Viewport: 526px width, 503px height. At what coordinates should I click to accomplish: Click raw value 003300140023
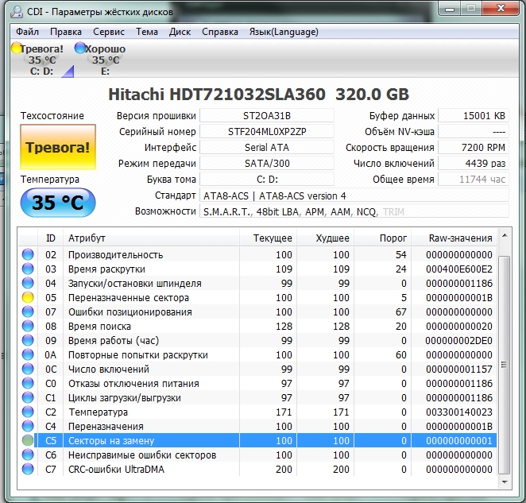(x=459, y=412)
